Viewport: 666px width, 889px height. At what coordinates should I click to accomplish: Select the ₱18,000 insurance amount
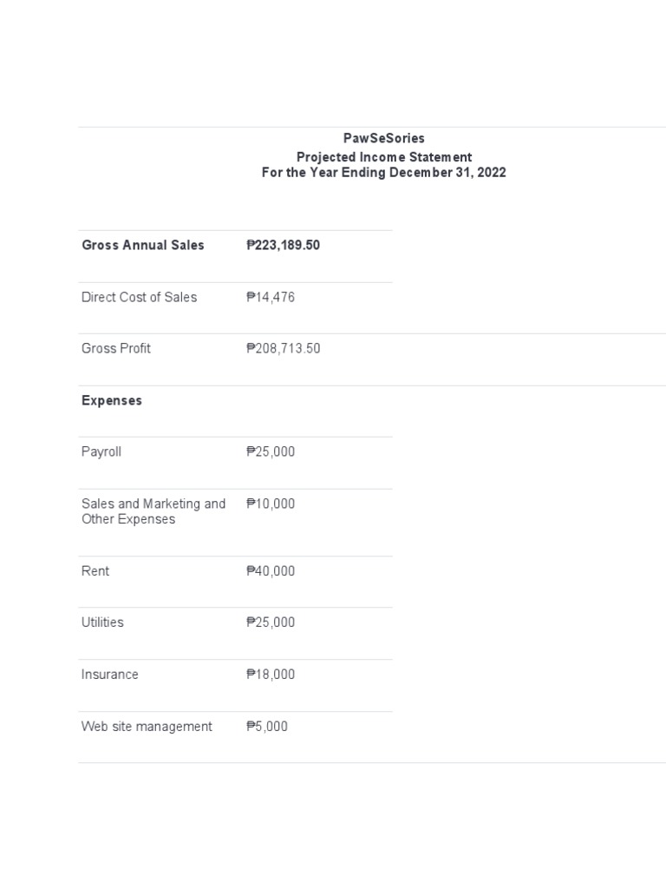click(x=271, y=675)
